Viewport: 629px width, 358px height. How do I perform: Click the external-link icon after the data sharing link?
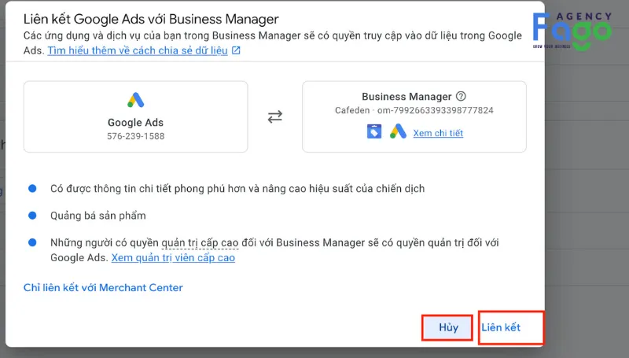(237, 50)
